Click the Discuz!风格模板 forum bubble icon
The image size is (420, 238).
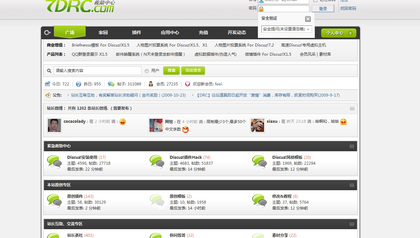(260, 163)
